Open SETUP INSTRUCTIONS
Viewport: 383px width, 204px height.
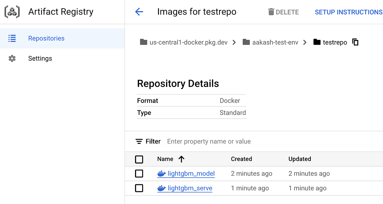click(349, 12)
